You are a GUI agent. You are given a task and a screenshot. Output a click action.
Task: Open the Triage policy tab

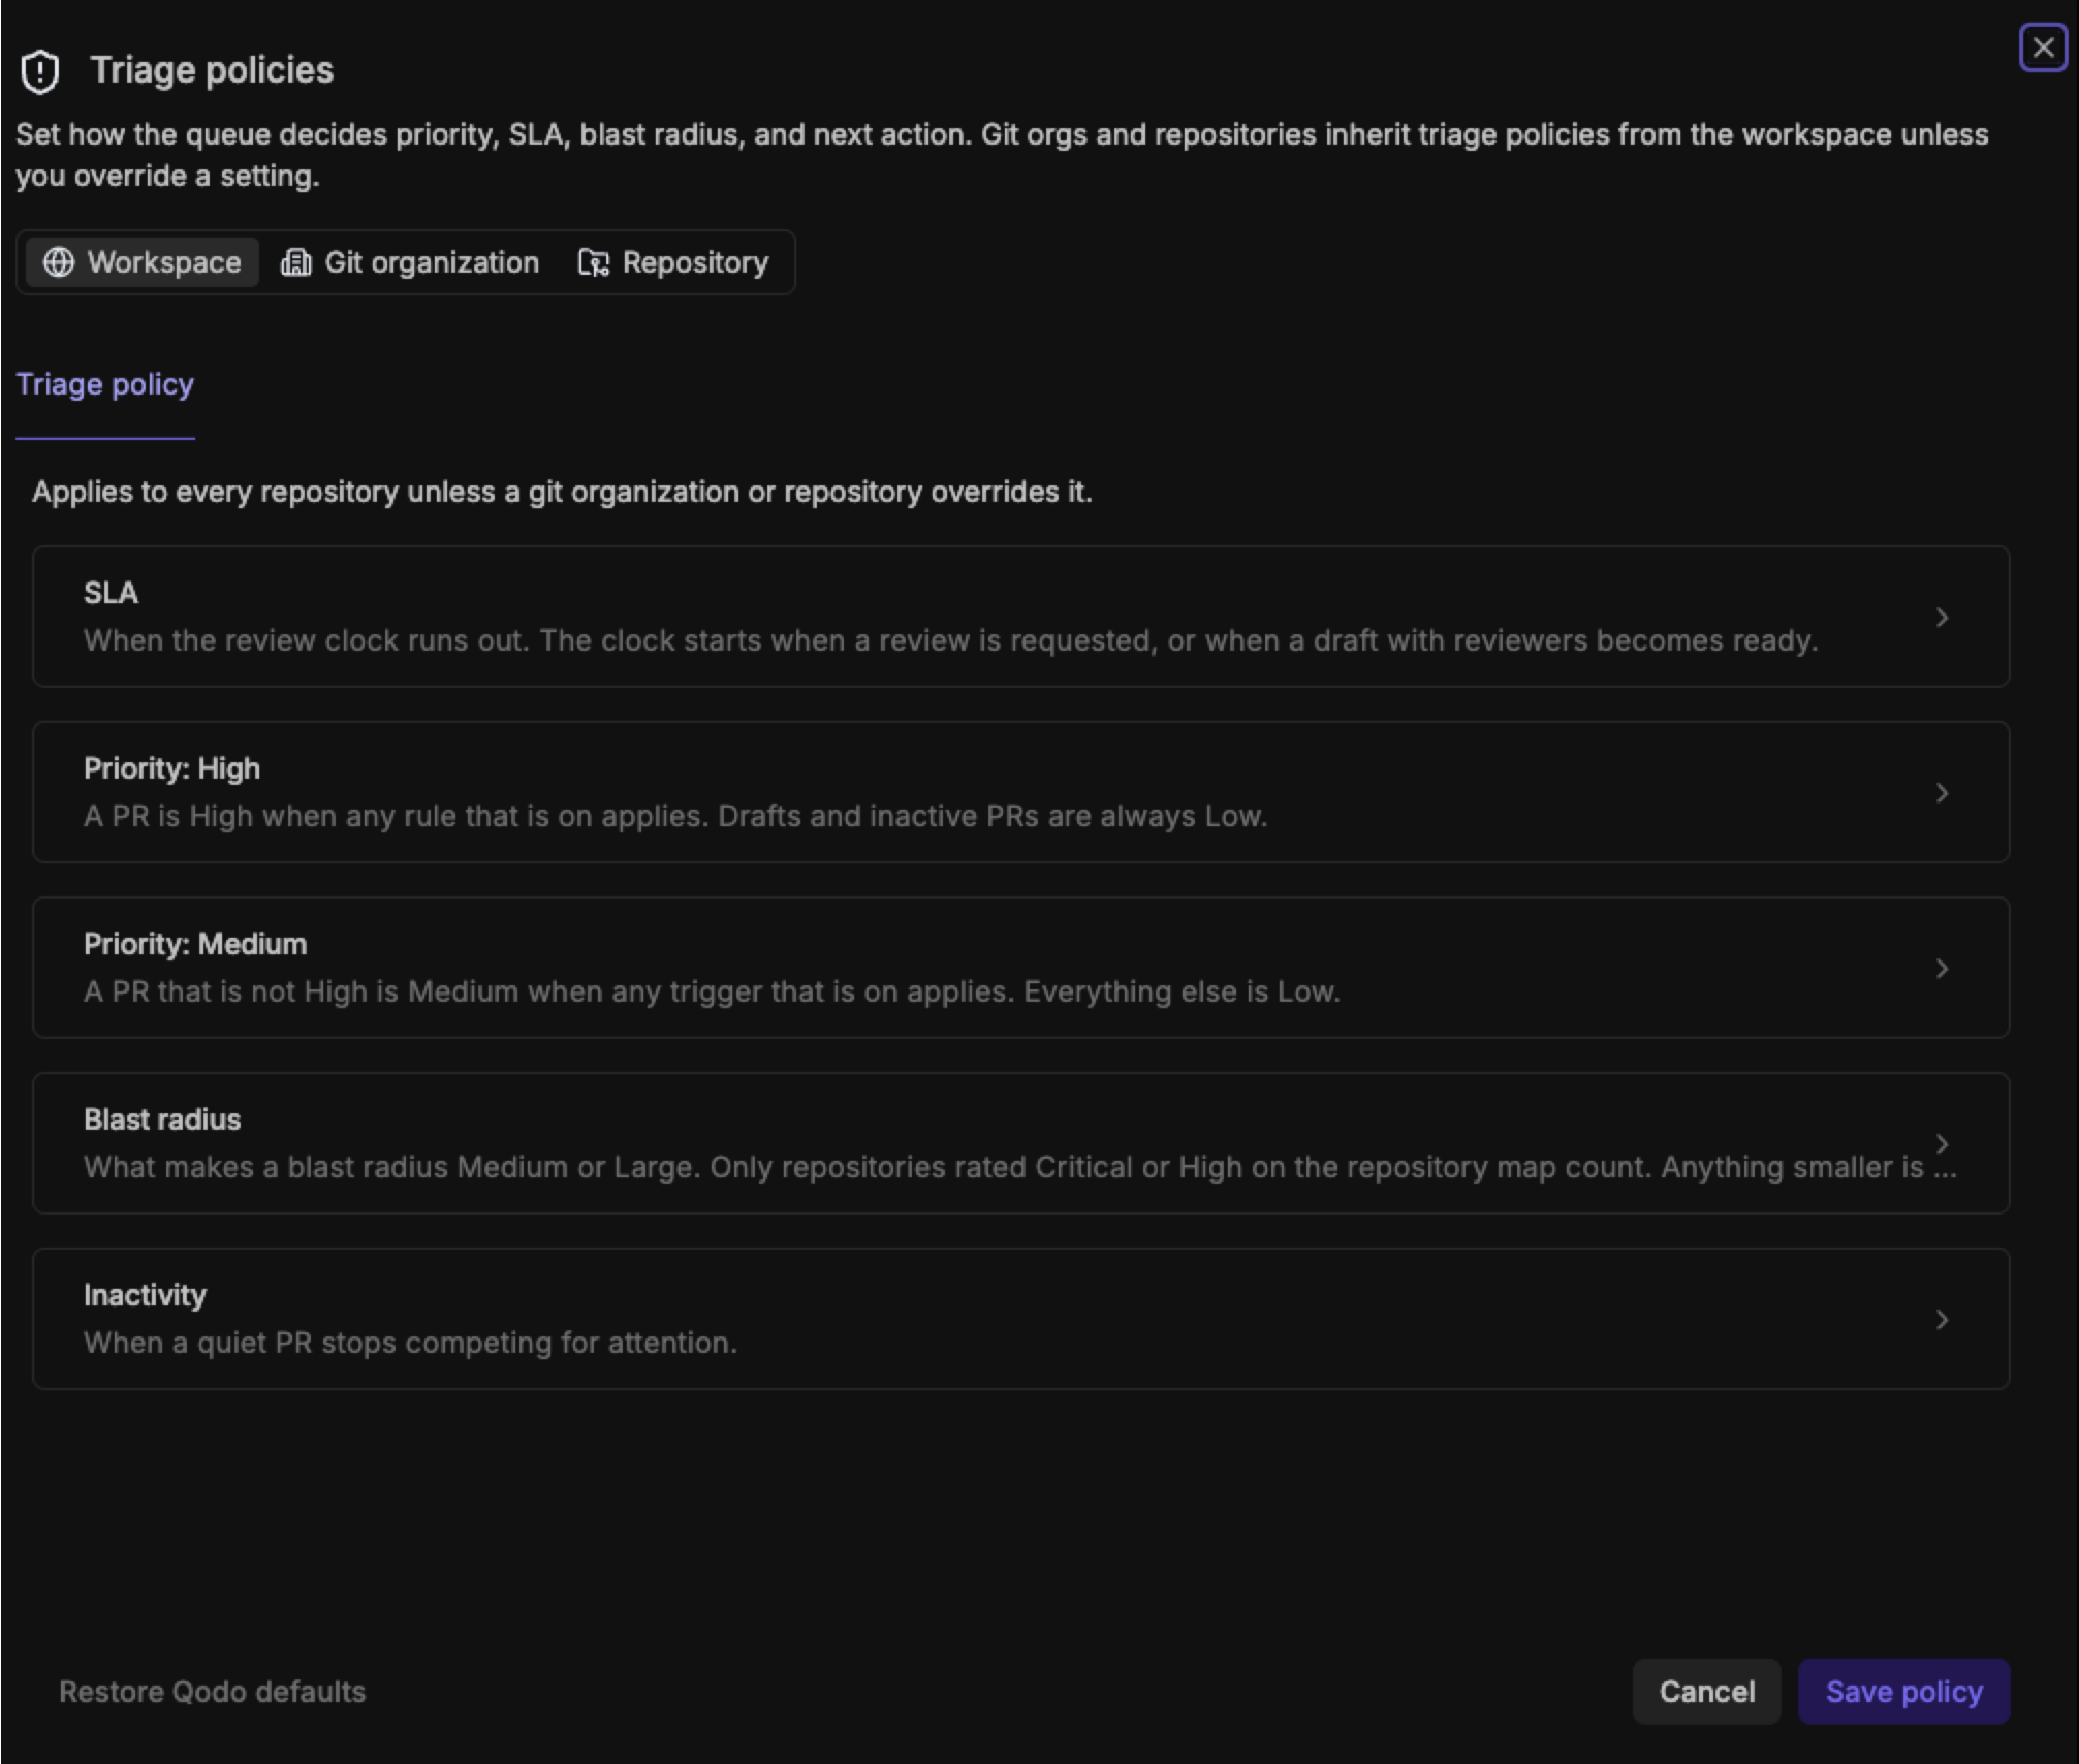[105, 385]
